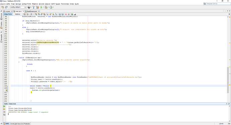The height and width of the screenshot is (125, 231).
Task: Click the Saída button in status bar
Action: point(6,124)
